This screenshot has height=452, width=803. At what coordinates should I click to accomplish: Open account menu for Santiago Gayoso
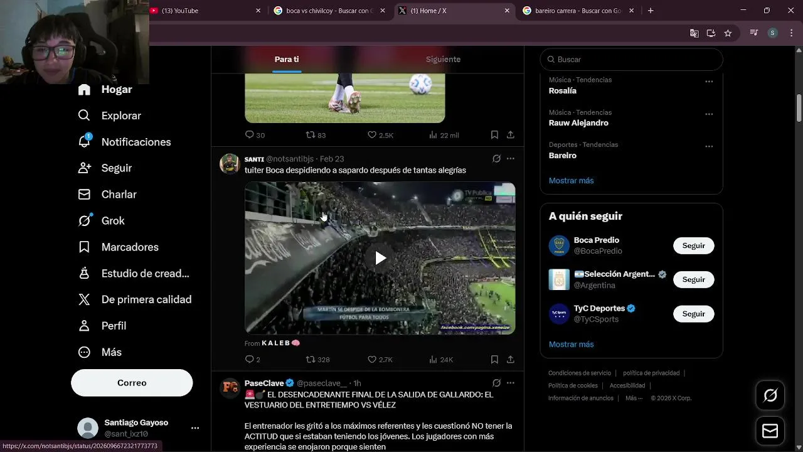pyautogui.click(x=195, y=428)
